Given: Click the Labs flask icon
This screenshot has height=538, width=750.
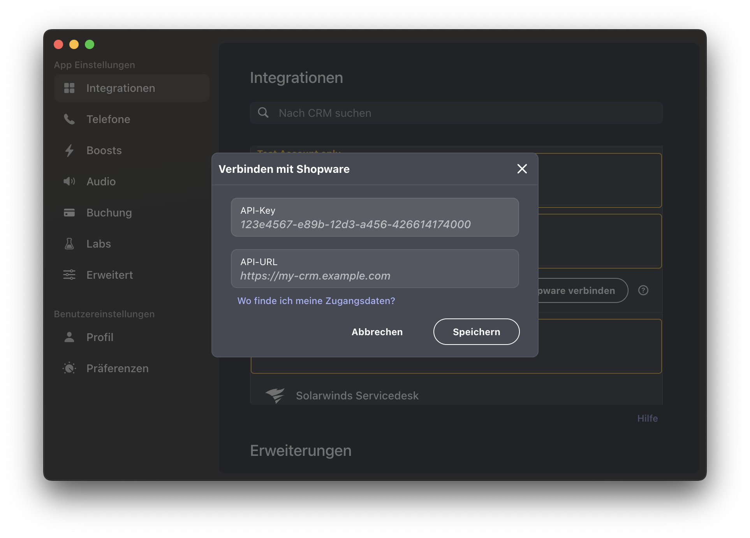Looking at the screenshot, I should click(x=69, y=244).
